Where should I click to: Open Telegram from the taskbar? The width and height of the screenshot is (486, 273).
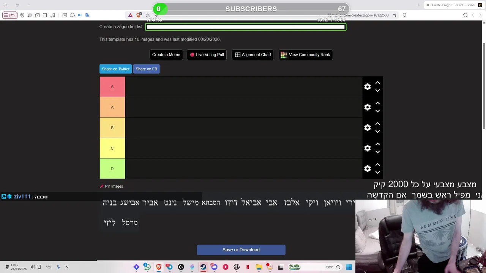click(169, 267)
